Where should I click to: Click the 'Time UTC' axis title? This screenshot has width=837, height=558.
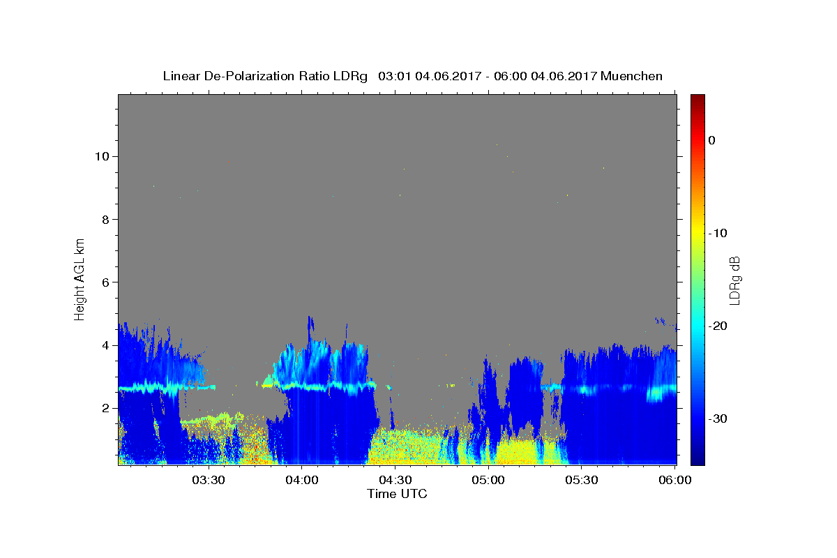397,494
